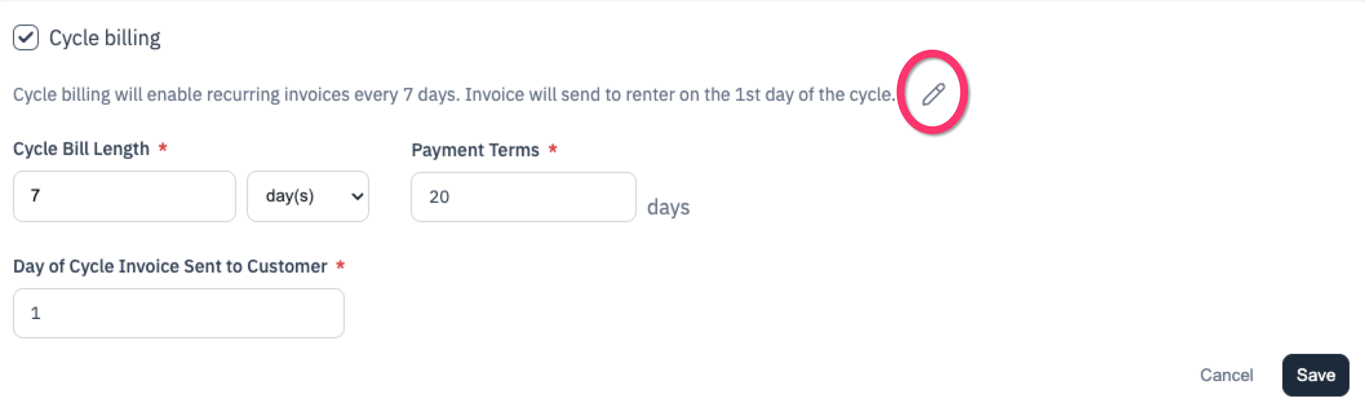This screenshot has width=1365, height=403.
Task: Click the Cycle Bill Length value of 7
Action: 125,196
